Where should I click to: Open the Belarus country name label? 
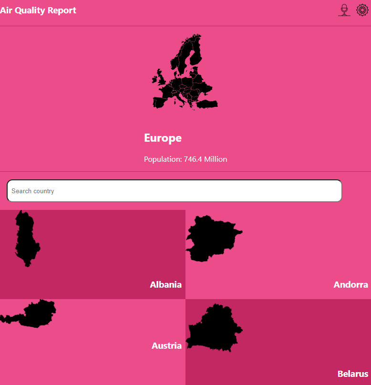[x=353, y=374]
